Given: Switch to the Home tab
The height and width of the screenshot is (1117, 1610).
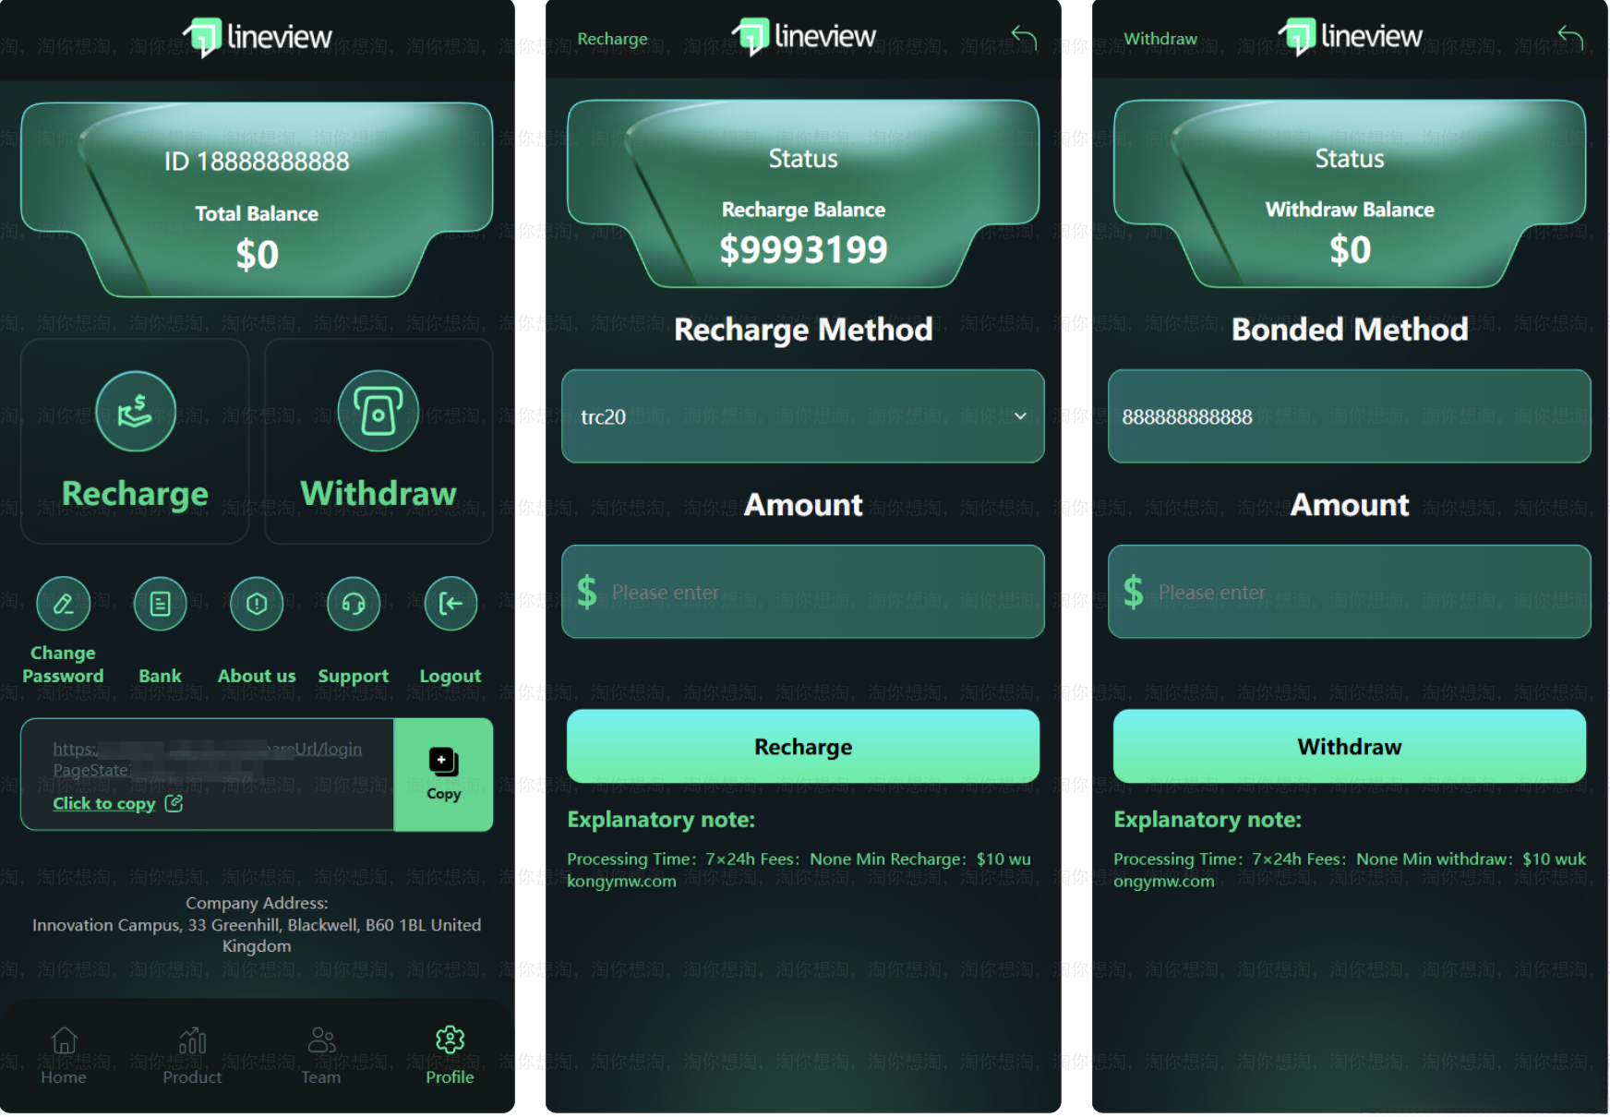Looking at the screenshot, I should [64, 1055].
